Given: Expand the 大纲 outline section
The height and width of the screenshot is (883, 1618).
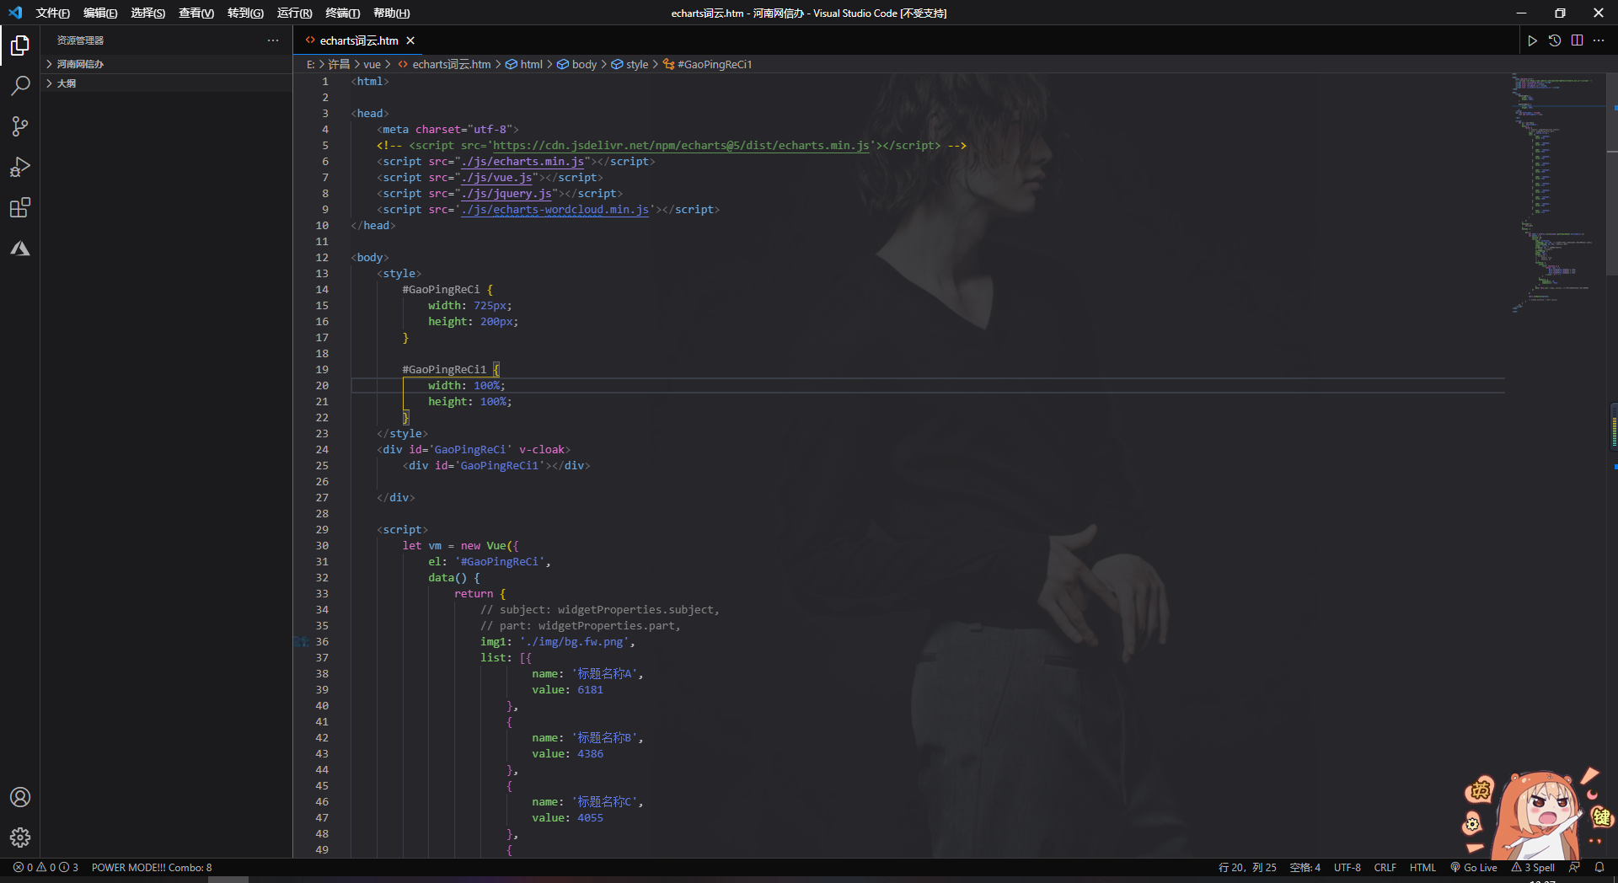Looking at the screenshot, I should coord(166,83).
